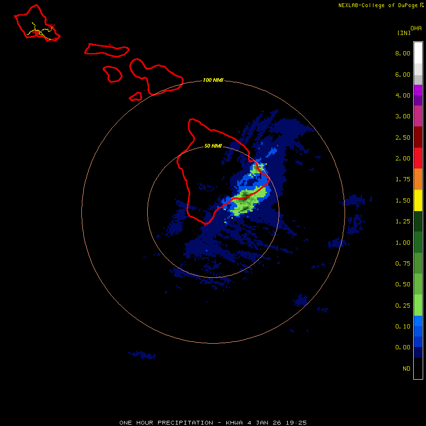426x426 pixels.
Task: Select the darkest green 1.25 legend swatch
Action: [418, 222]
